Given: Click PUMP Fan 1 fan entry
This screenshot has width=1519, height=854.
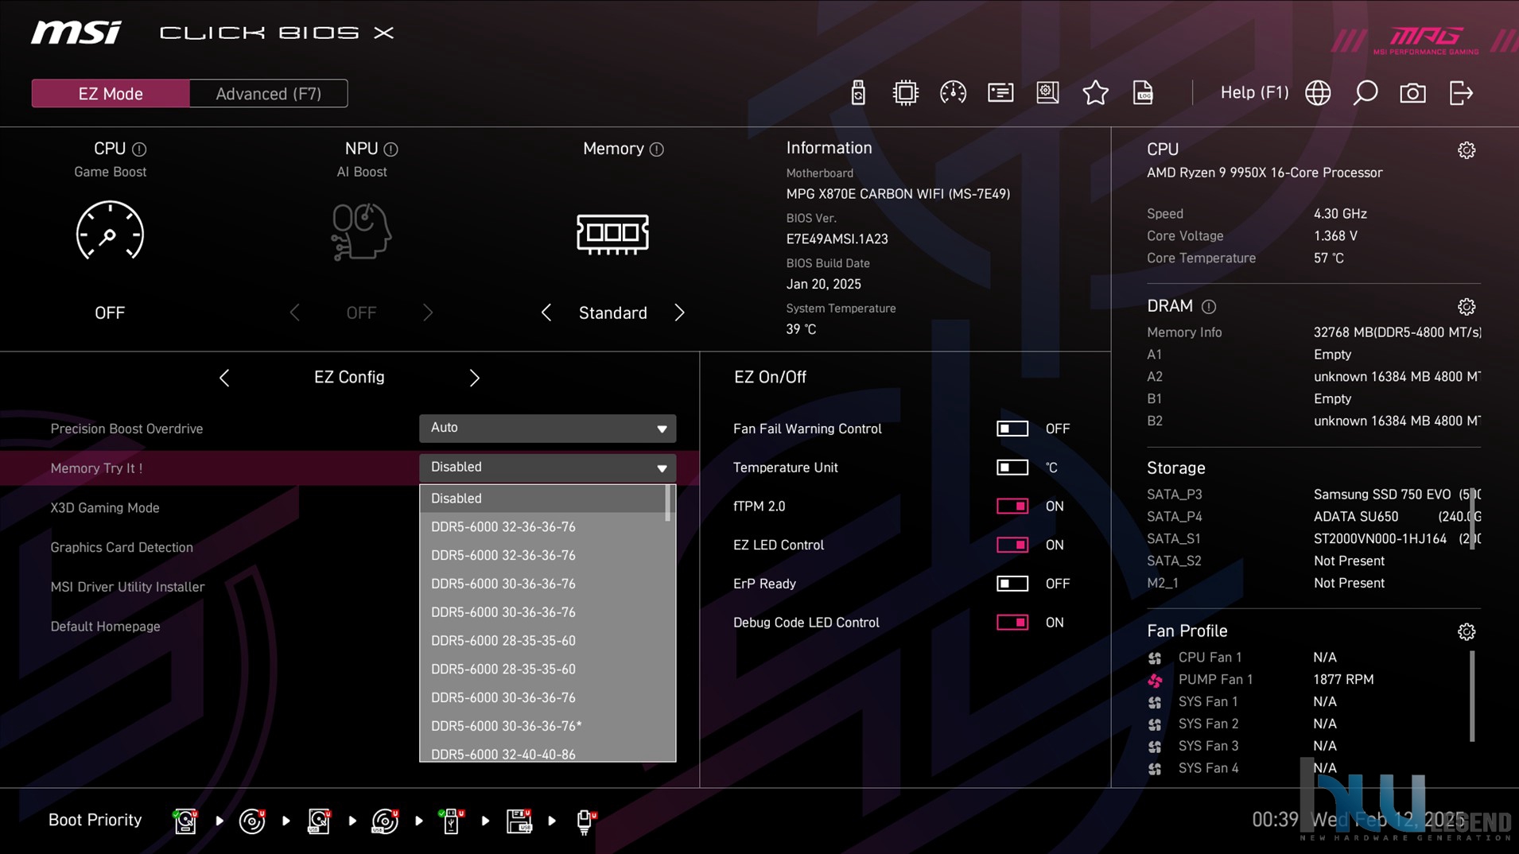Looking at the screenshot, I should click(x=1261, y=680).
